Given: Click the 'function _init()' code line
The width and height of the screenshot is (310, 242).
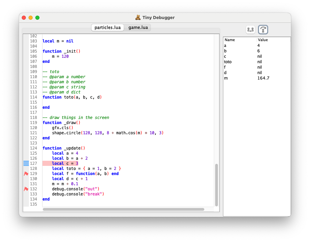Looking at the screenshot, I should point(61,51).
